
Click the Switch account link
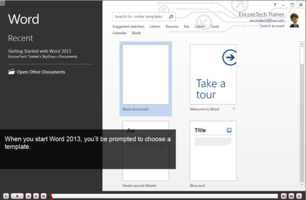click(272, 26)
